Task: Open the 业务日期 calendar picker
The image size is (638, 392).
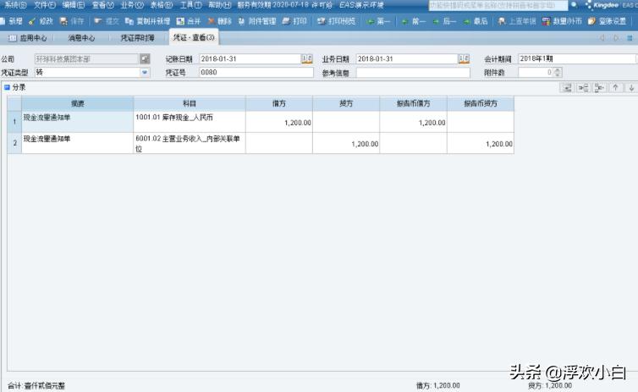Action: tap(464, 59)
